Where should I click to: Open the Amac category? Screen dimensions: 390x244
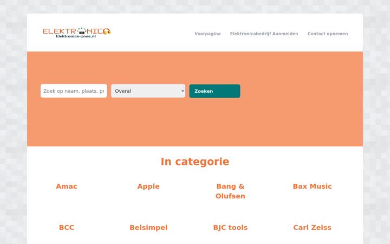pyautogui.click(x=67, y=186)
